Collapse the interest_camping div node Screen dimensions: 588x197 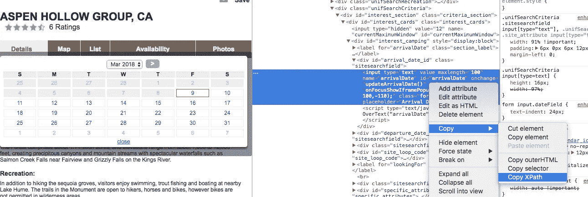point(349,41)
